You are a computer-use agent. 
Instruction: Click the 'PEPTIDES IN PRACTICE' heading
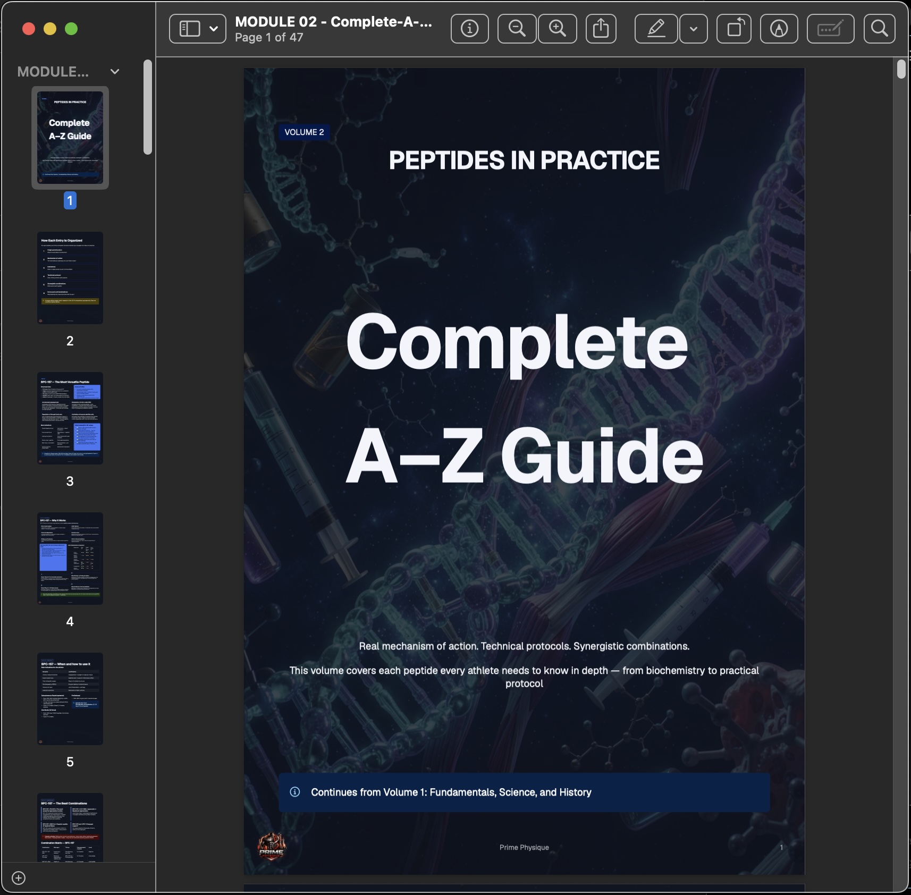pos(524,161)
